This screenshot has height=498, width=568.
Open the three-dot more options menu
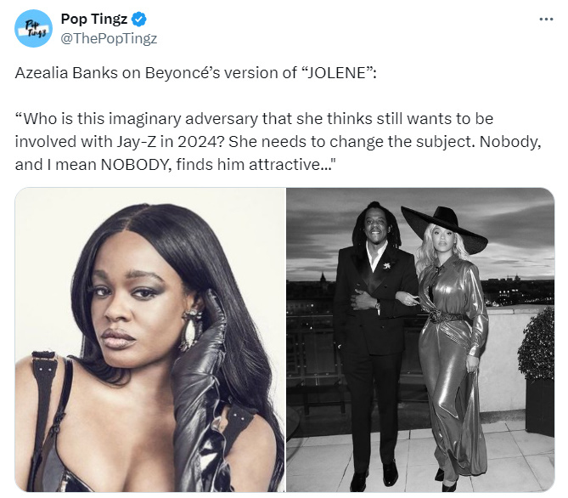546,19
